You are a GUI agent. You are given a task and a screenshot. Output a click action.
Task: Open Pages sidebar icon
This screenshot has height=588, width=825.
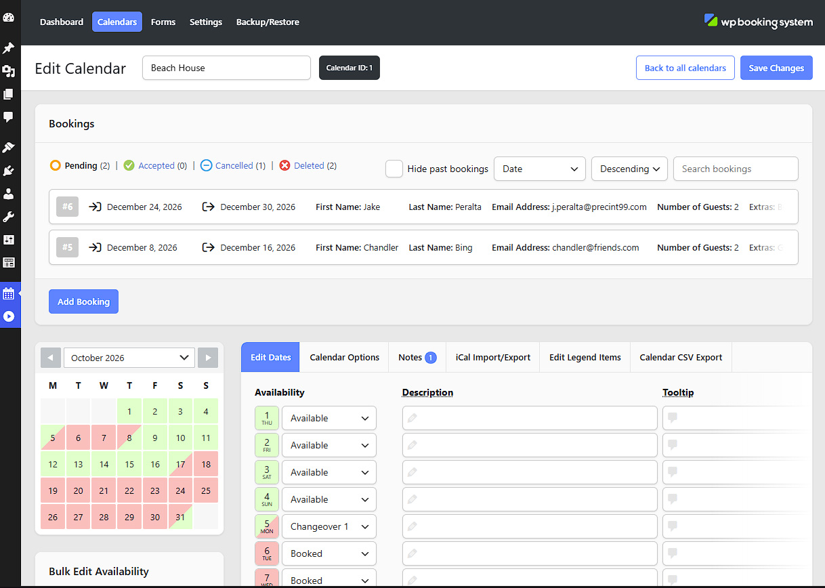8,94
